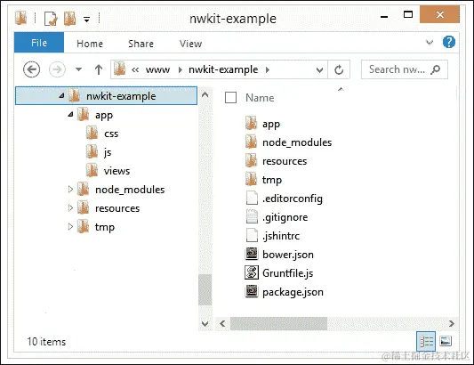The height and width of the screenshot is (365, 474).
Task: Open the recent locations dropdown arrow
Action: pyautogui.click(x=78, y=69)
